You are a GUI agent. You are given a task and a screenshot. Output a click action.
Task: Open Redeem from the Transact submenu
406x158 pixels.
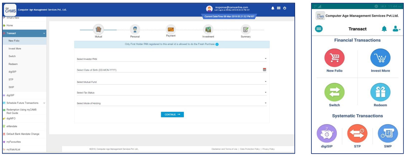13,64
